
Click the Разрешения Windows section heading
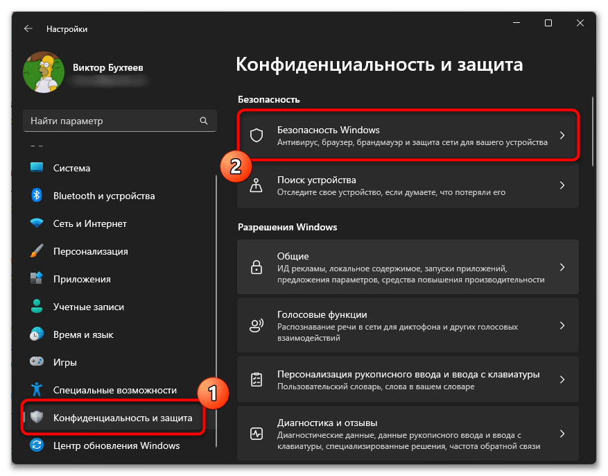[x=287, y=227]
